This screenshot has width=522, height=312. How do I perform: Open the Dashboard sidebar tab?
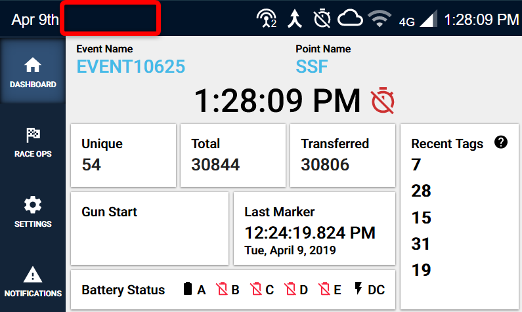click(x=33, y=71)
